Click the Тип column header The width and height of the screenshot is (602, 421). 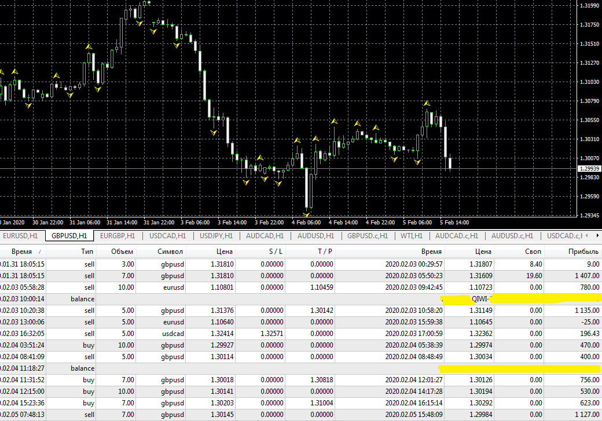(87, 252)
